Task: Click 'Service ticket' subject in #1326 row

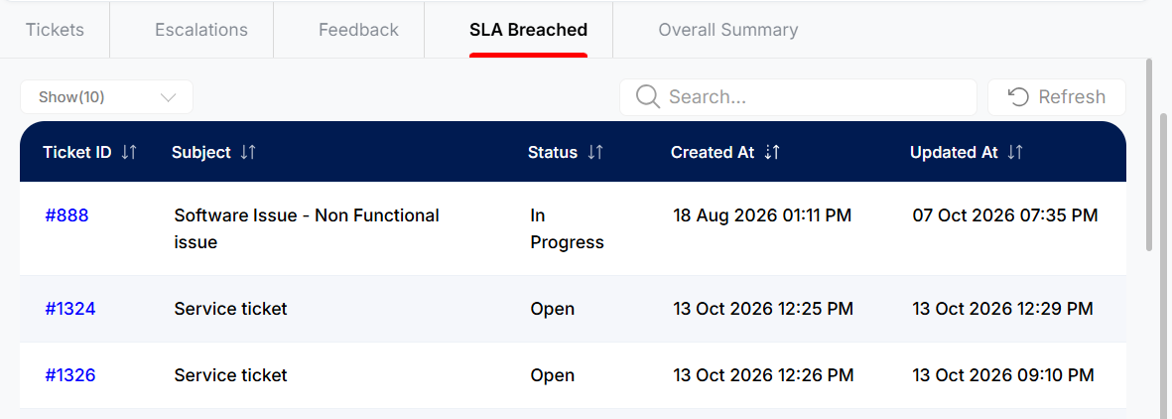Action: 230,375
